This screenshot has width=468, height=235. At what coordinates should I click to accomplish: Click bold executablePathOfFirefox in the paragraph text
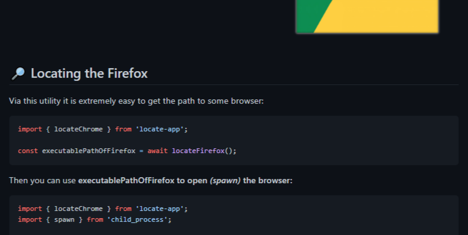click(x=126, y=180)
